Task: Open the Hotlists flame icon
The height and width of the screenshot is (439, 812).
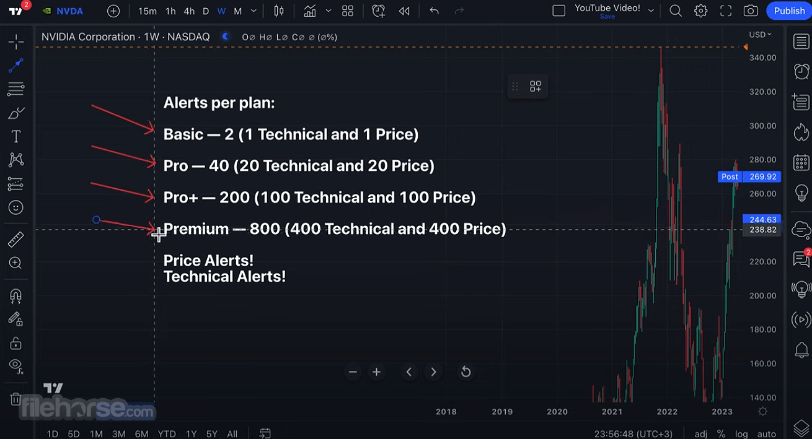Action: [x=801, y=132]
